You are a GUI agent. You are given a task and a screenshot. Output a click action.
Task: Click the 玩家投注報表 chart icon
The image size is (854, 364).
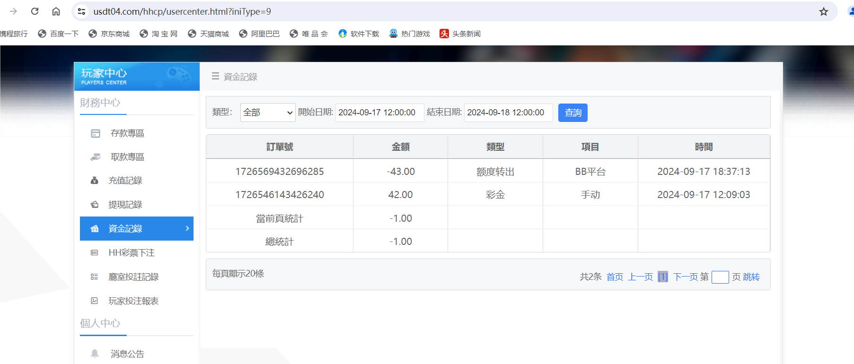[95, 301]
